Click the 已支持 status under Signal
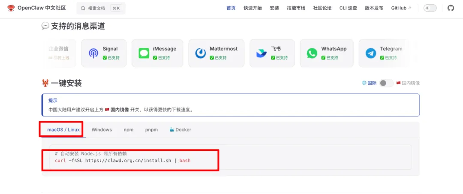This screenshot has width=463, height=194. tap(111, 58)
